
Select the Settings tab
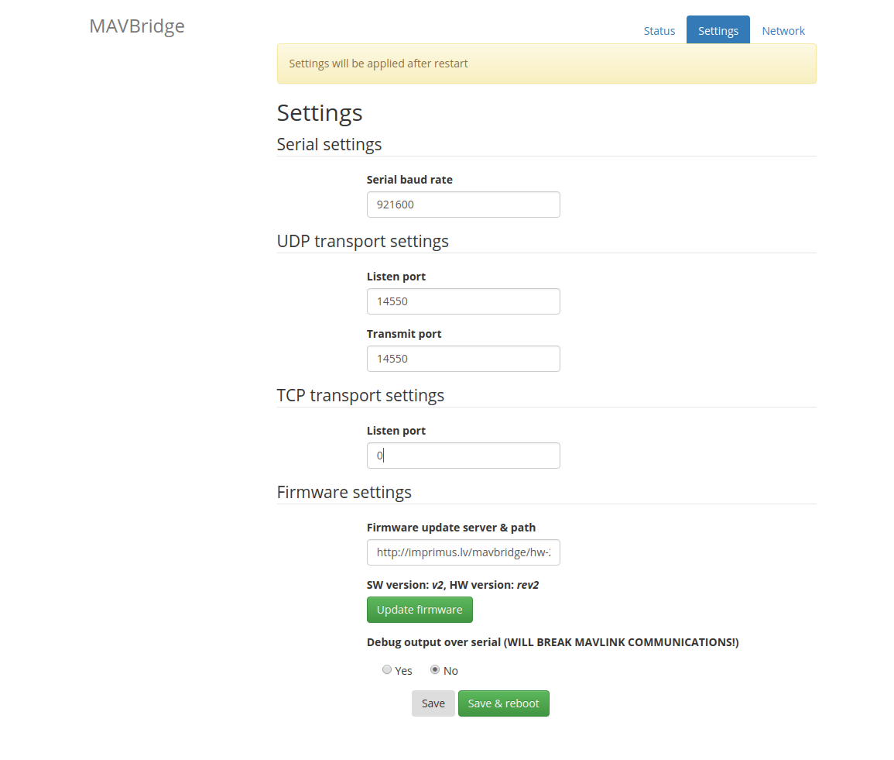718,30
